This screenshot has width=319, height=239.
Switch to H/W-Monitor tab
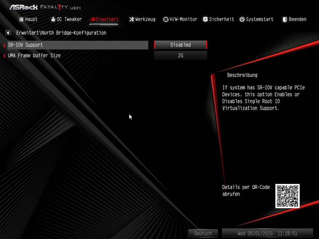tap(180, 19)
